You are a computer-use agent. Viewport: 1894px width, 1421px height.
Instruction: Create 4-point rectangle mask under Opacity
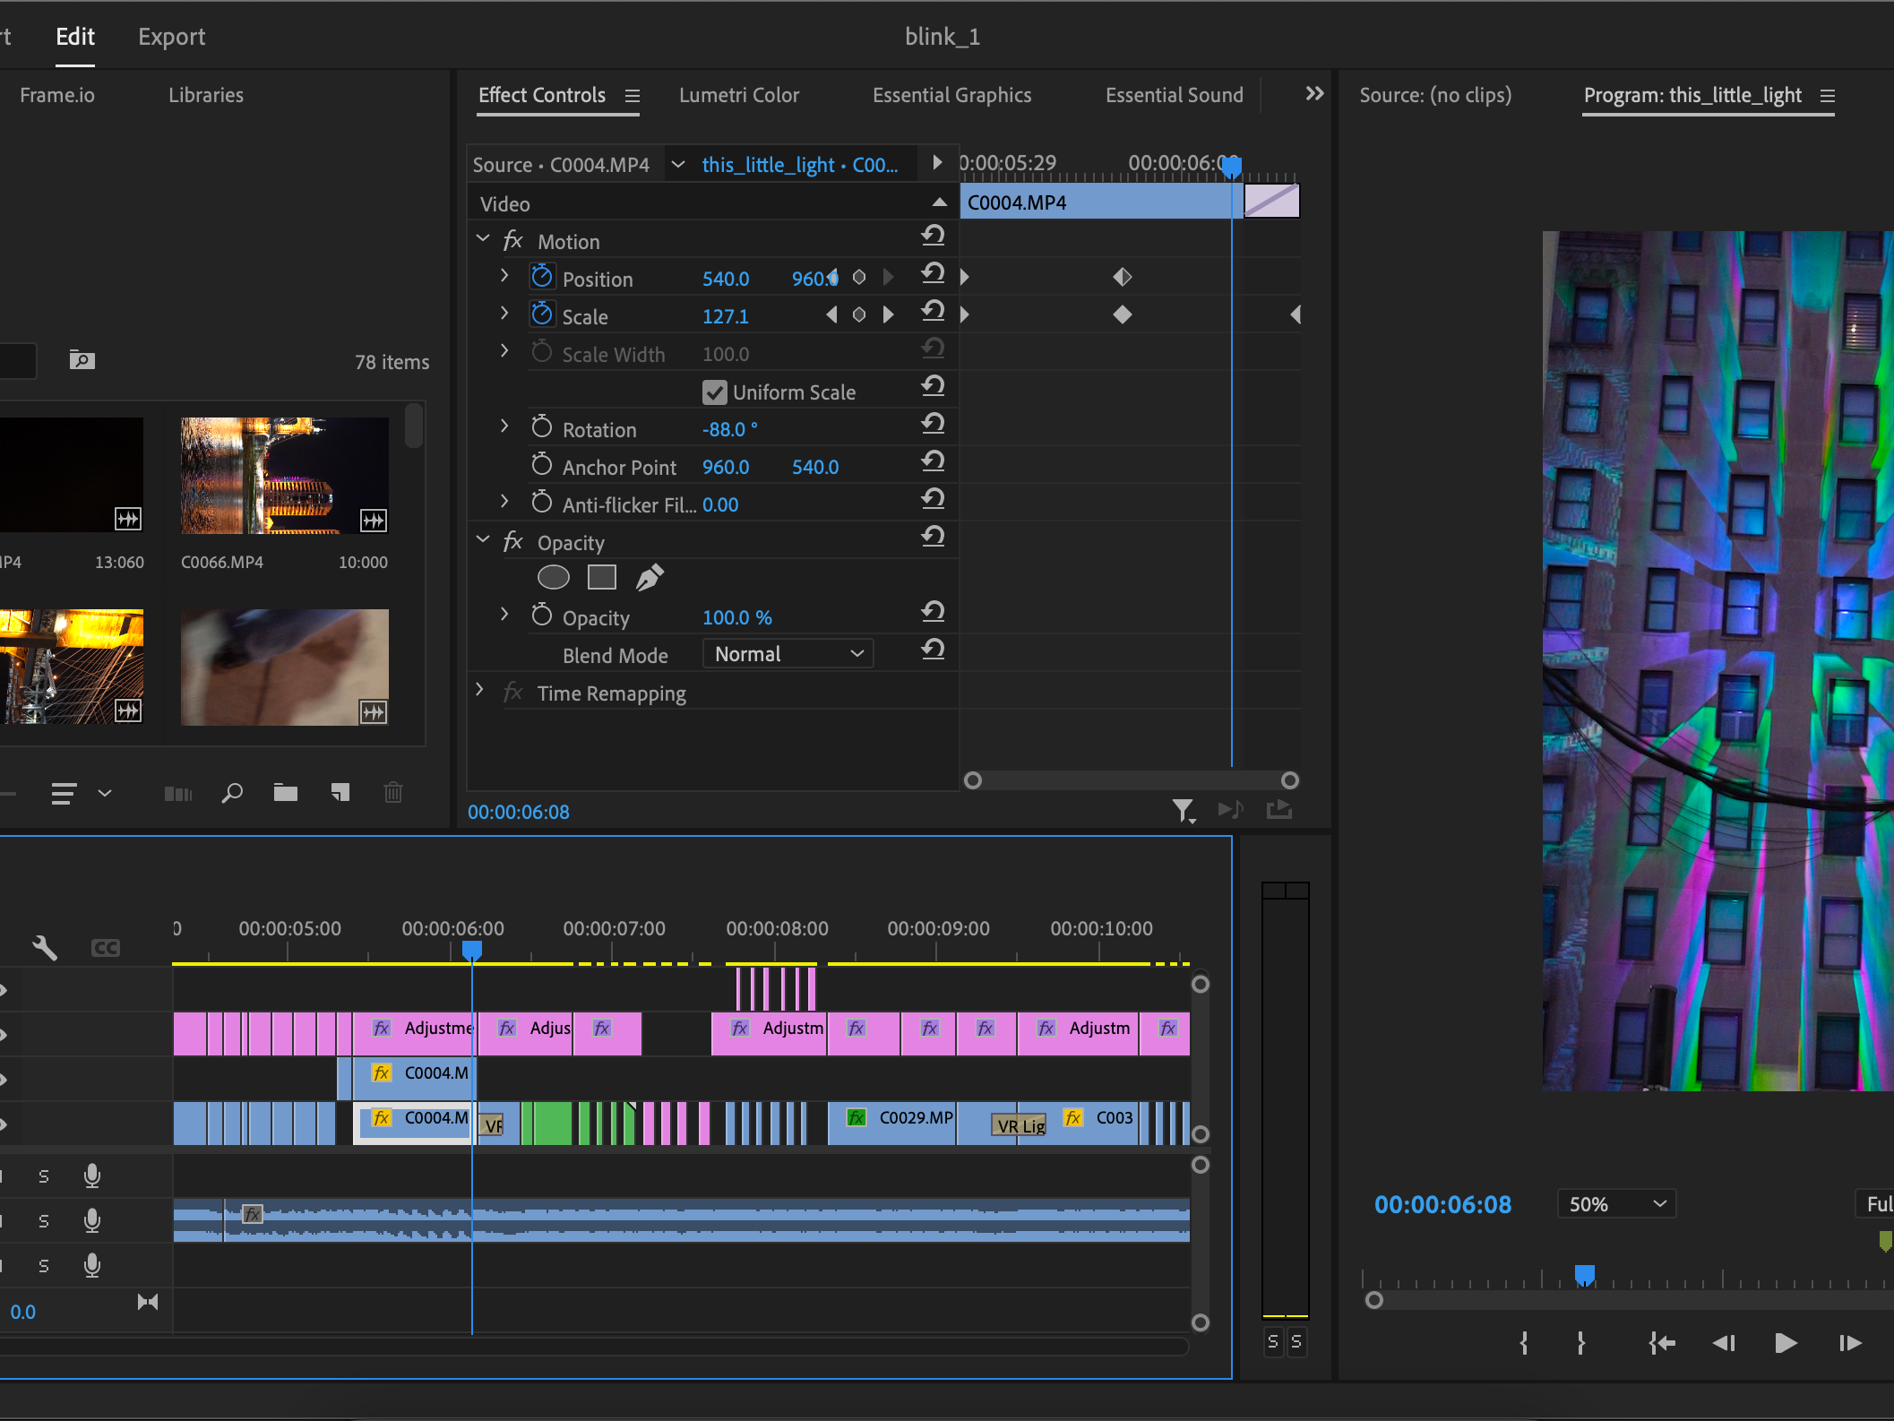pyautogui.click(x=601, y=578)
